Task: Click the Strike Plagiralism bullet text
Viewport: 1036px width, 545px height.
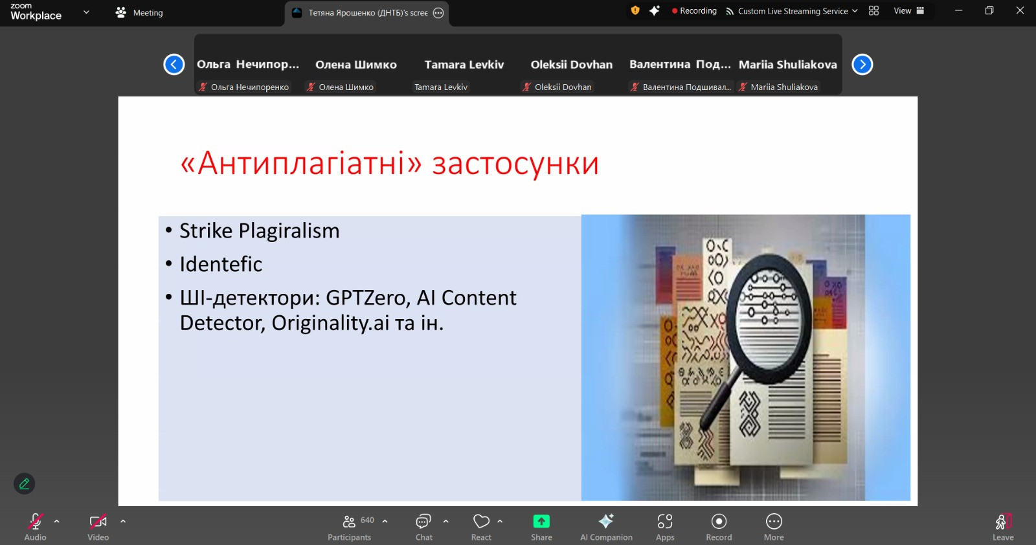Action: (260, 231)
